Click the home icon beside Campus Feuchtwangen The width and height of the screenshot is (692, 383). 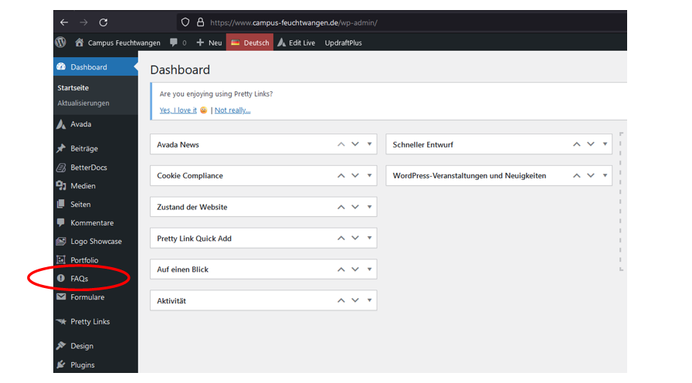(79, 42)
